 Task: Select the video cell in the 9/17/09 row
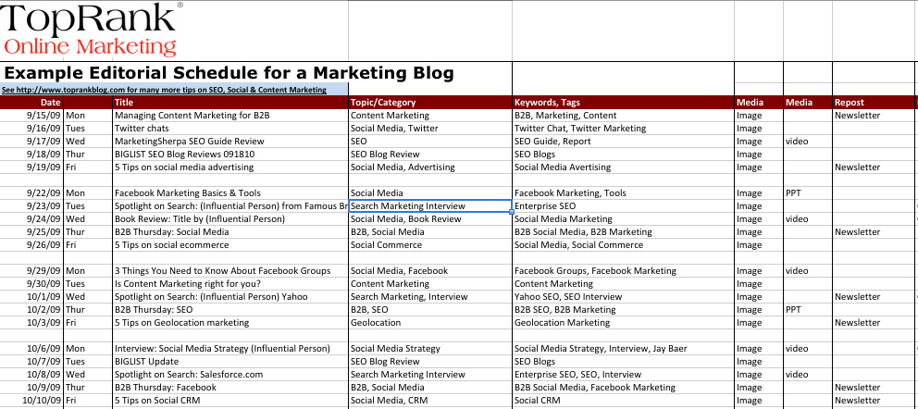pyautogui.click(x=797, y=142)
